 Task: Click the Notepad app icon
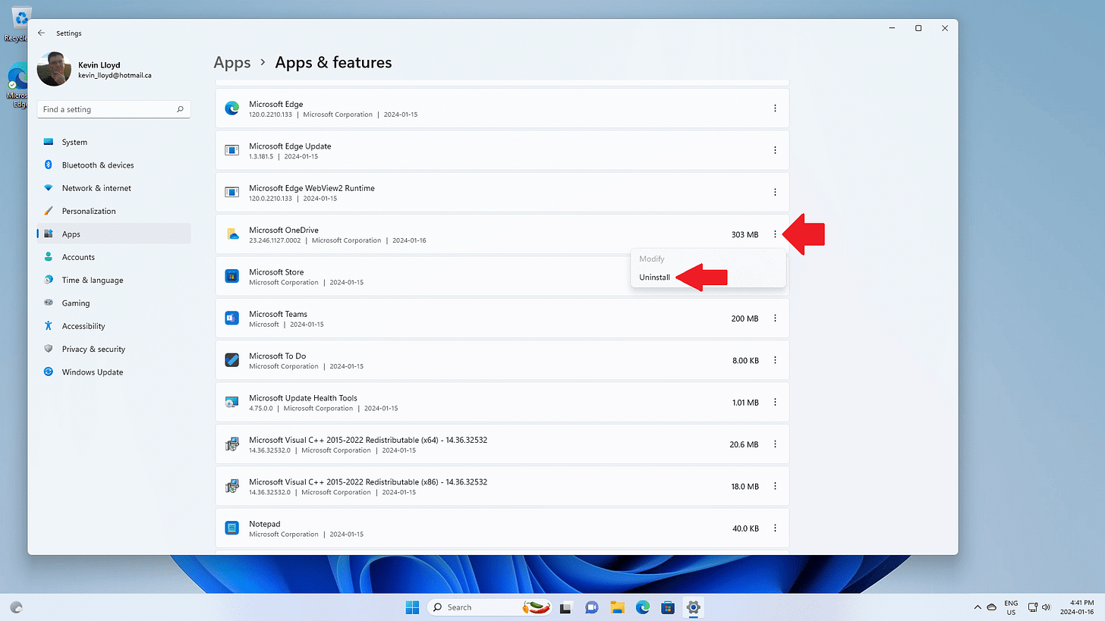point(232,528)
